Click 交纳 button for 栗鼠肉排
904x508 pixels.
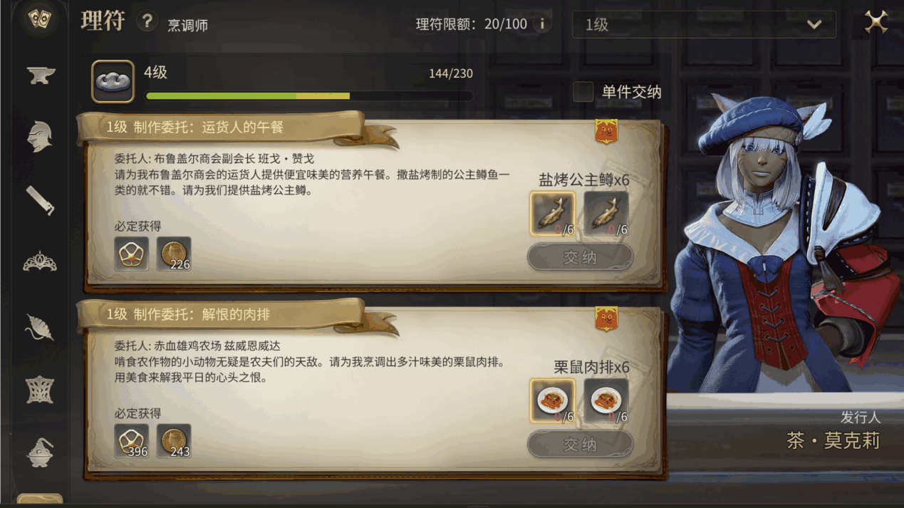point(580,445)
